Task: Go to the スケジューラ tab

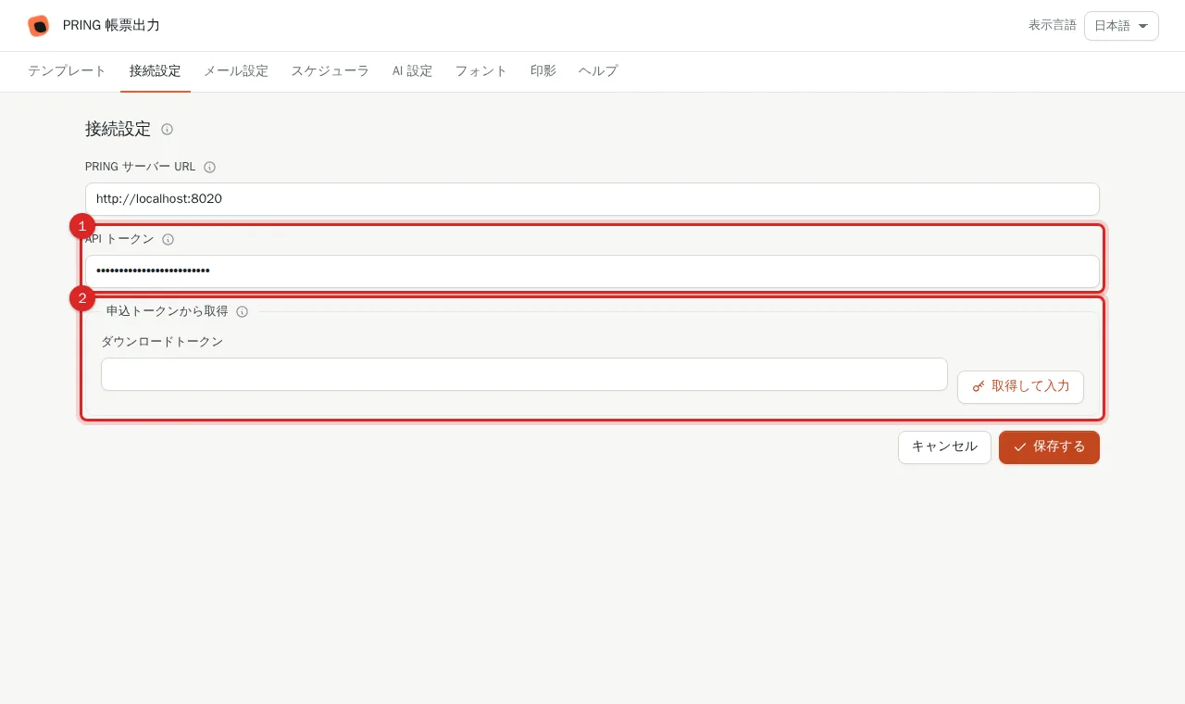Action: 331,71
